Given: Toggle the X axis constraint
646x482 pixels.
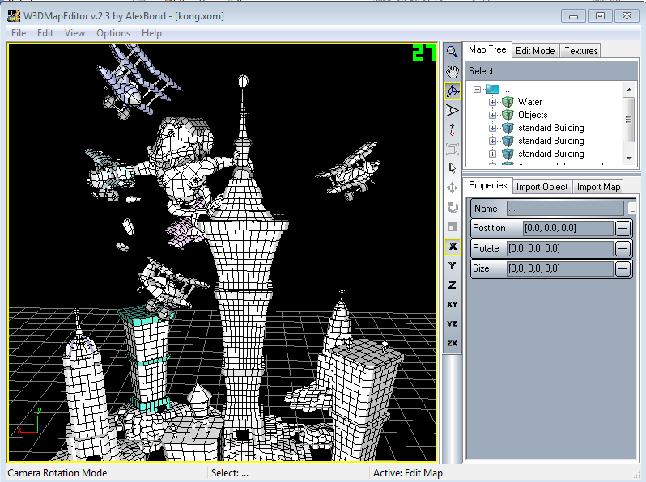Looking at the screenshot, I should [453, 246].
